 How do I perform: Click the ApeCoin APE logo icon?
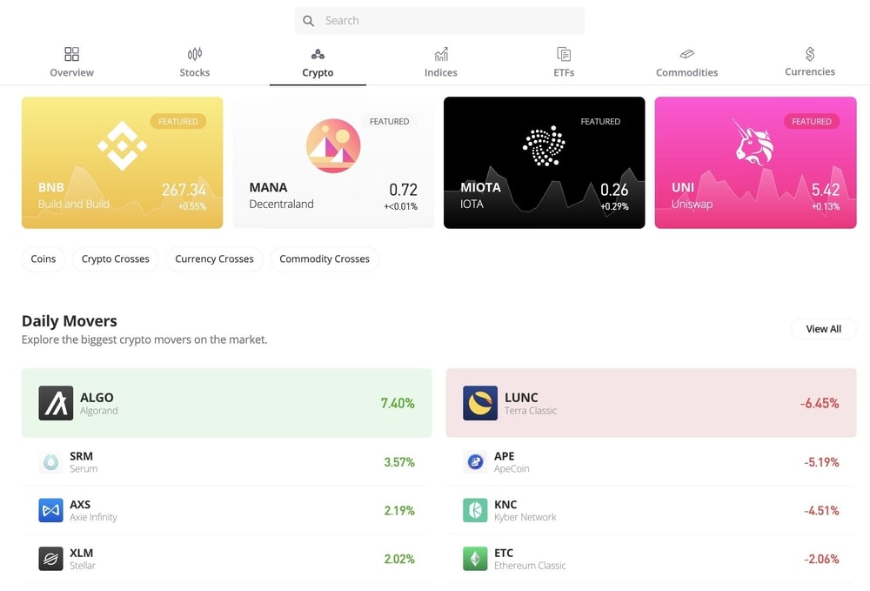point(475,462)
